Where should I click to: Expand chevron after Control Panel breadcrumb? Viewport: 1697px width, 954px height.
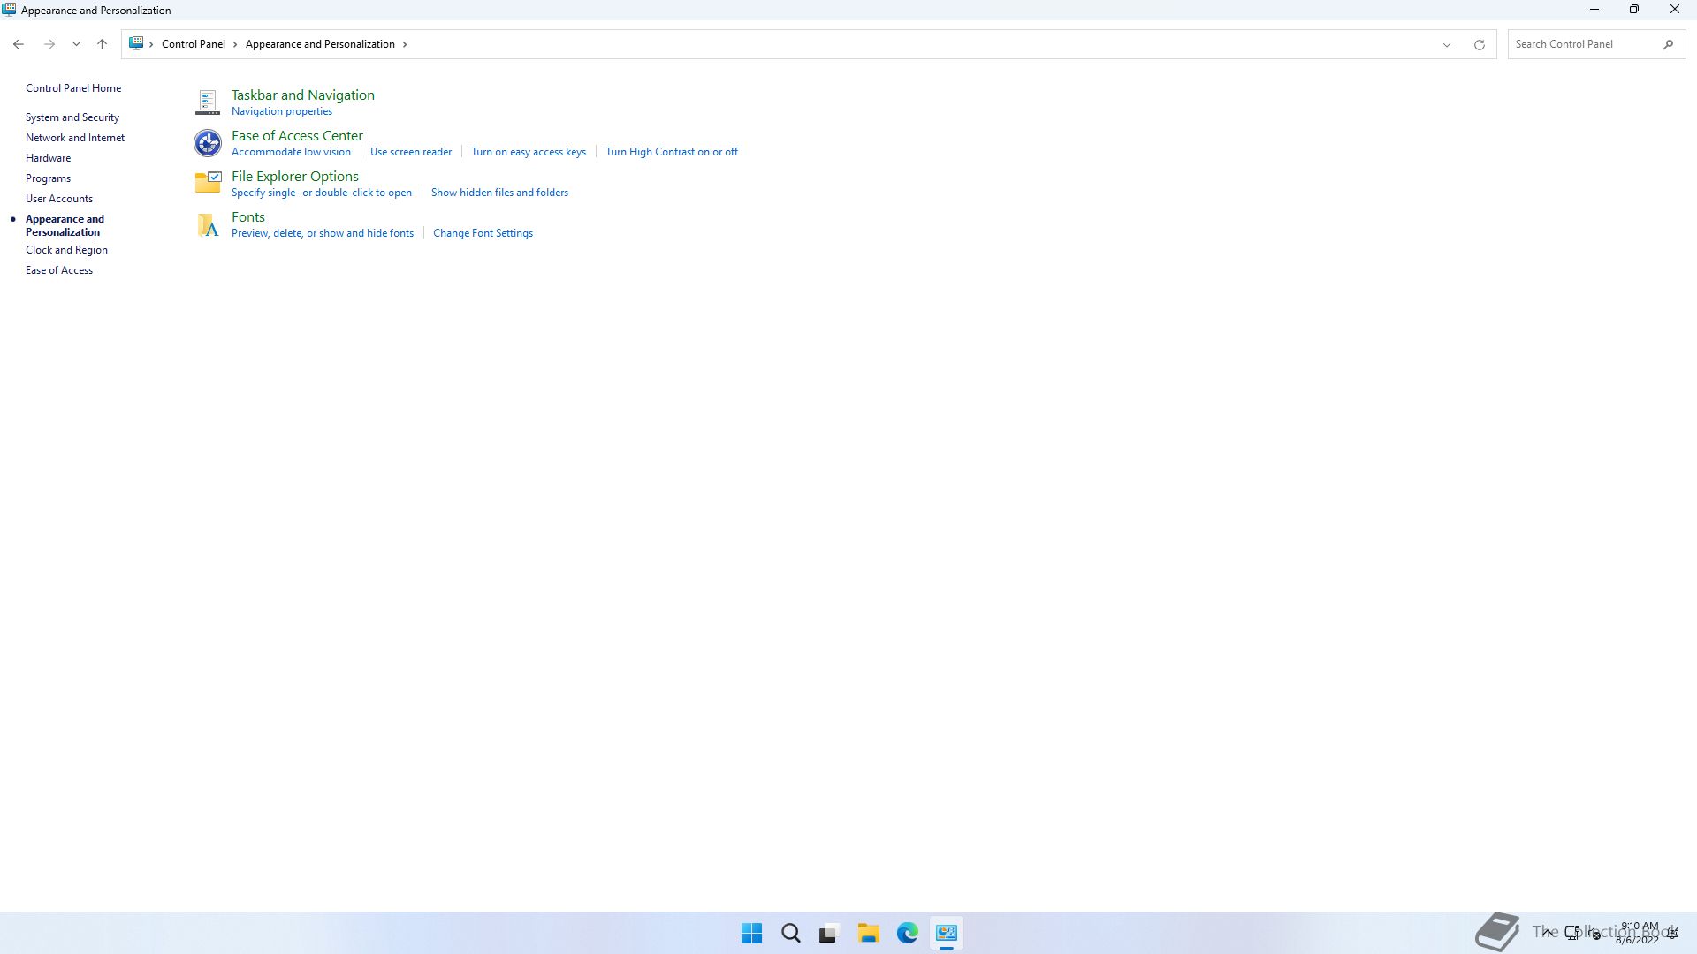235,44
